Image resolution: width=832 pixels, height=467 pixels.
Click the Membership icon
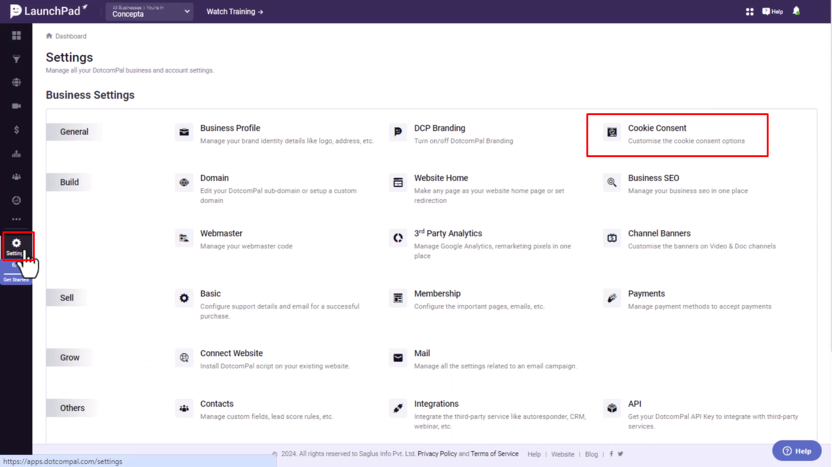[x=398, y=298]
